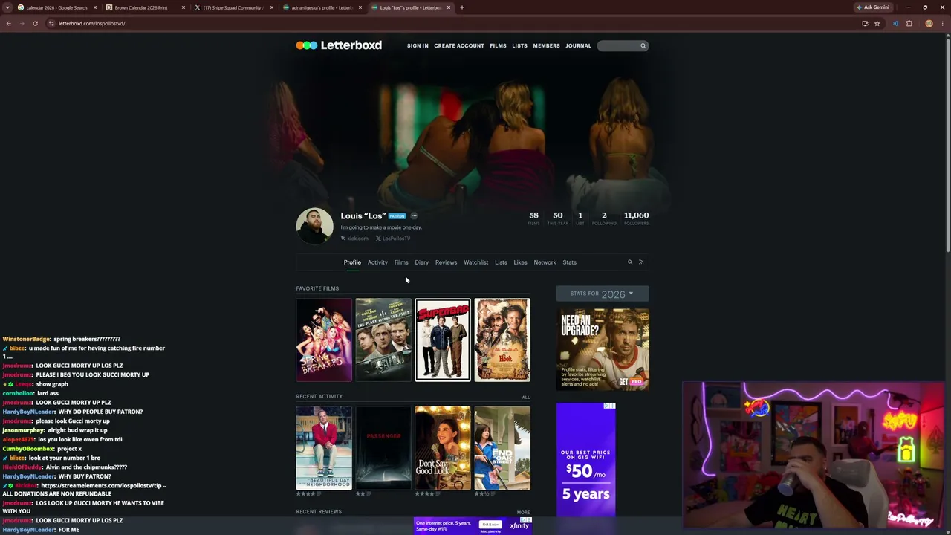
Task: Open JOURNAL in the top navigation
Action: click(578, 46)
